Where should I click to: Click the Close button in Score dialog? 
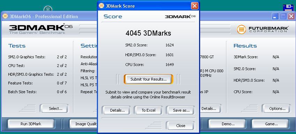tap(180, 126)
